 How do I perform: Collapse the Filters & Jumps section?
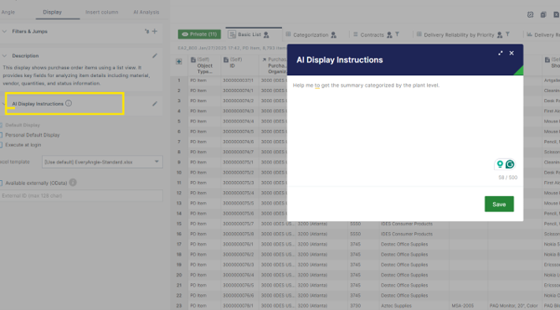[x=4, y=32]
